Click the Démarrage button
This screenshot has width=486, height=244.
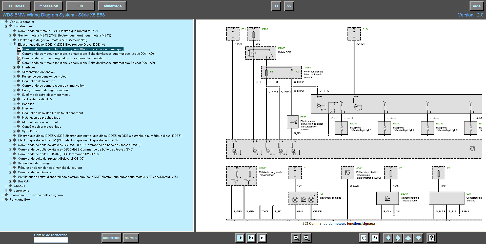(112, 6)
